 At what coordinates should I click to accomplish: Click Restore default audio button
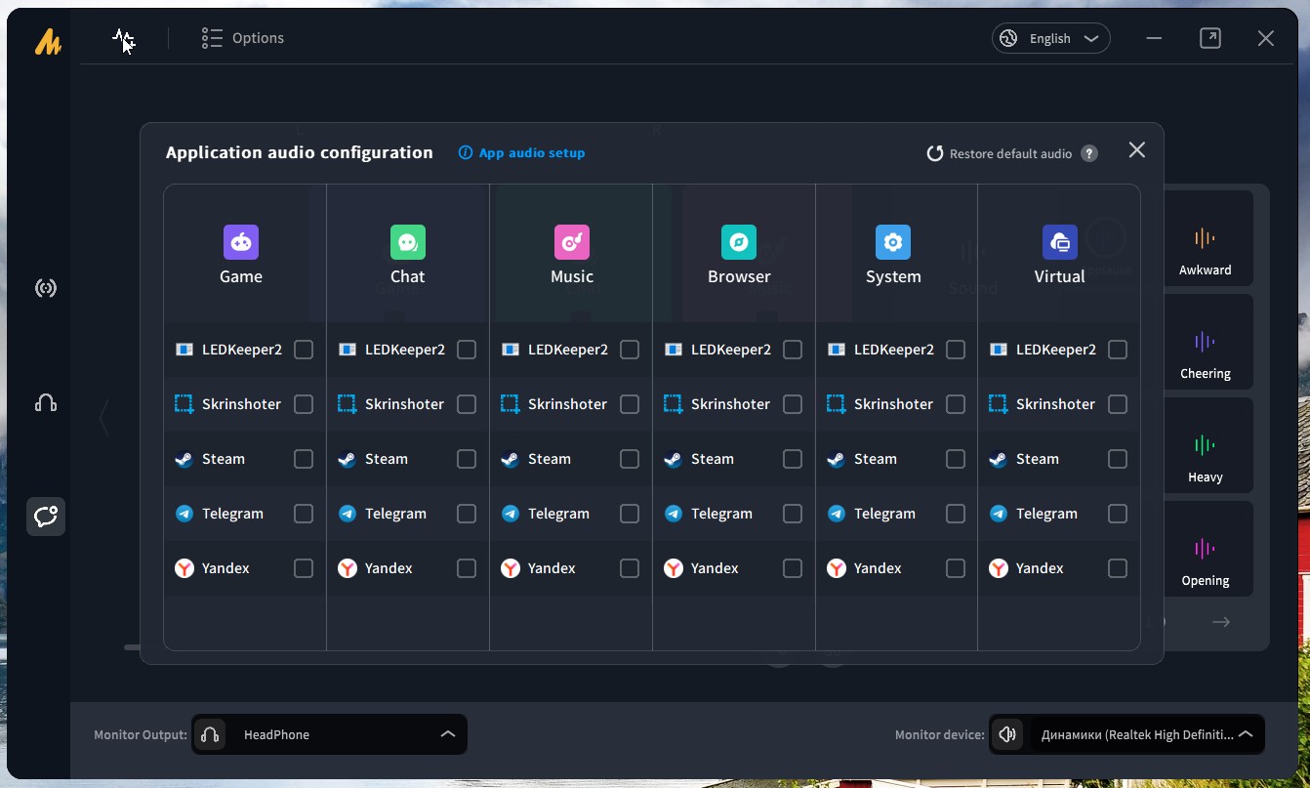pyautogui.click(x=999, y=153)
